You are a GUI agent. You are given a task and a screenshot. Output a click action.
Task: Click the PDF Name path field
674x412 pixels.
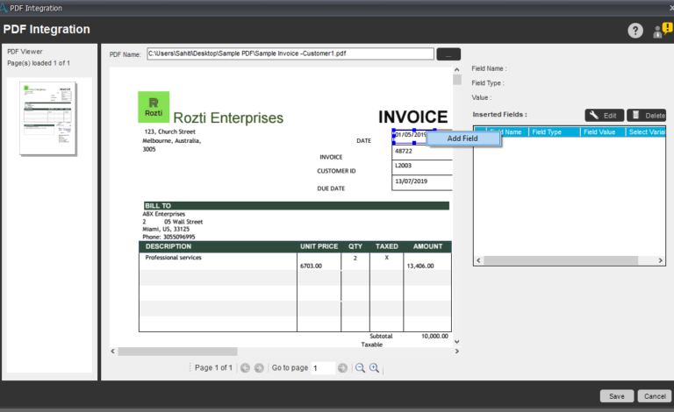(290, 54)
